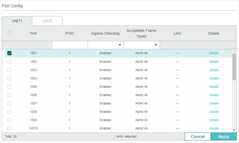This screenshot has width=239, height=143.
Task: Click the scrollbar down arrow
Action: [x=234, y=130]
